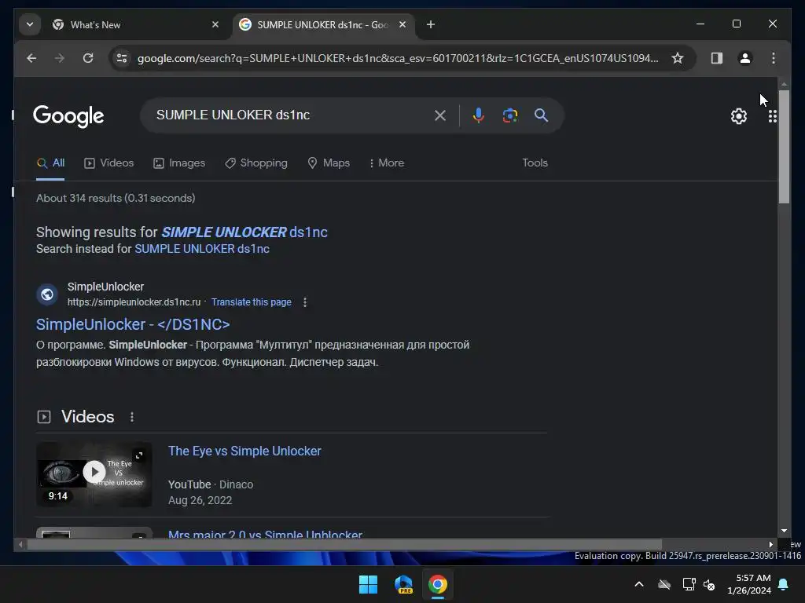Search by image with Google Lens
Screen dimensions: 805x603
[x=509, y=115]
